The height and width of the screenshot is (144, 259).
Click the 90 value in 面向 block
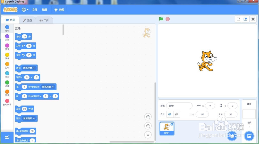pyautogui.click(x=24, y=109)
